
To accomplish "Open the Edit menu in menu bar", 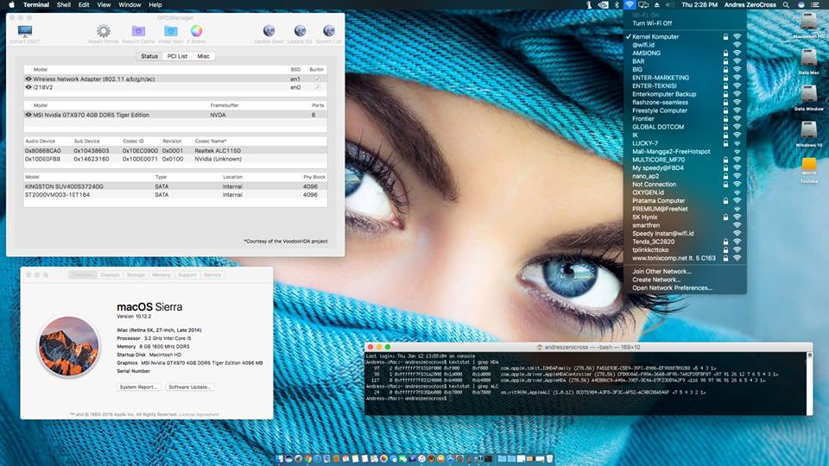I will tap(84, 5).
